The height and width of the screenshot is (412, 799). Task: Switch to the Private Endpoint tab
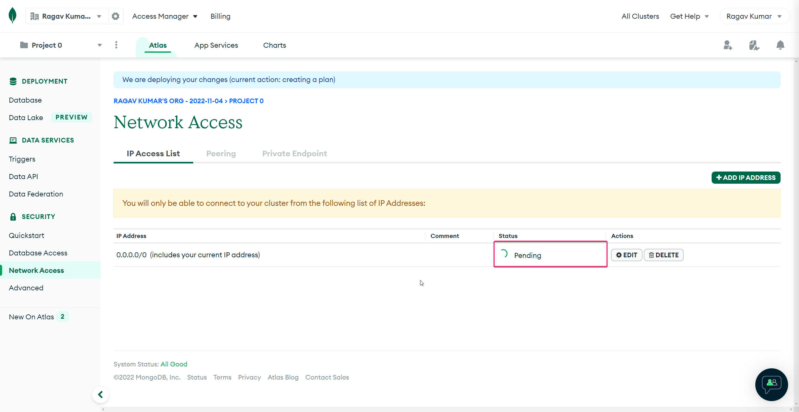[x=294, y=153]
